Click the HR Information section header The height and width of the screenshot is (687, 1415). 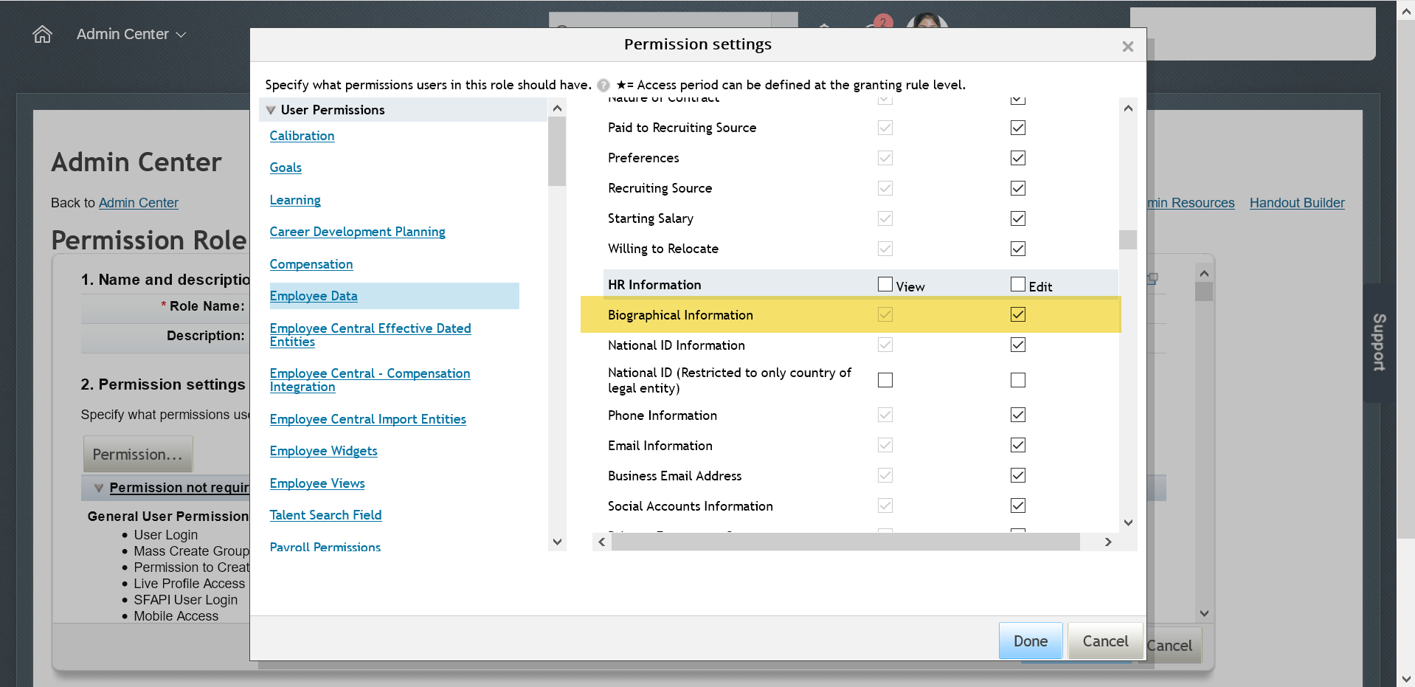654,285
